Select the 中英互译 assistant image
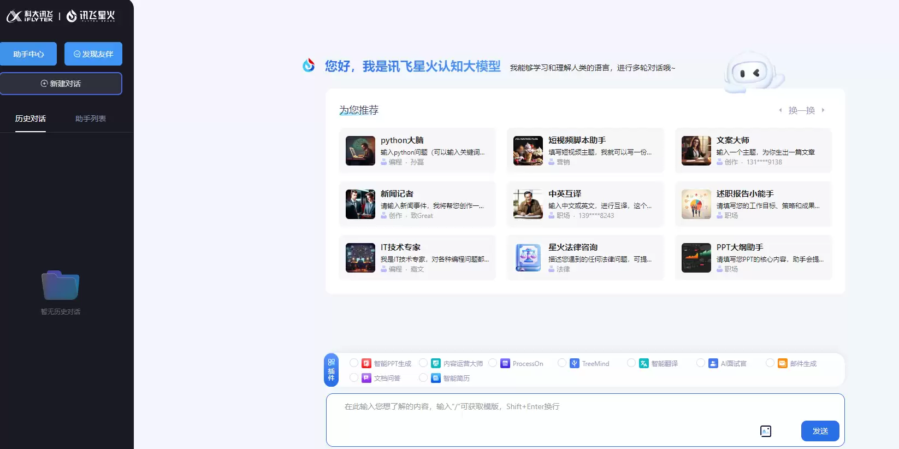Image resolution: width=899 pixels, height=449 pixels. (x=528, y=204)
